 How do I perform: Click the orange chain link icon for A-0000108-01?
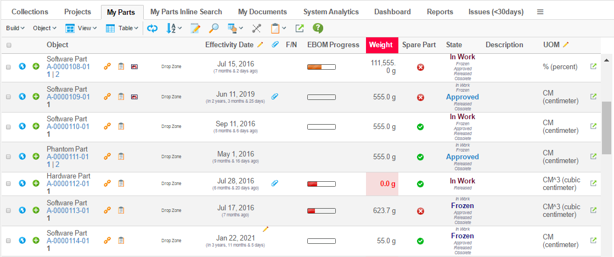108,66
